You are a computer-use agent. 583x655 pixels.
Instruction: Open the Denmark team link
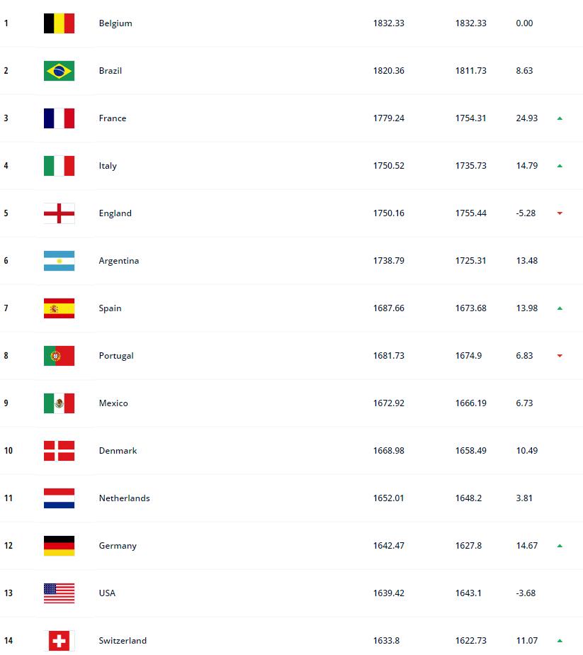pos(118,451)
